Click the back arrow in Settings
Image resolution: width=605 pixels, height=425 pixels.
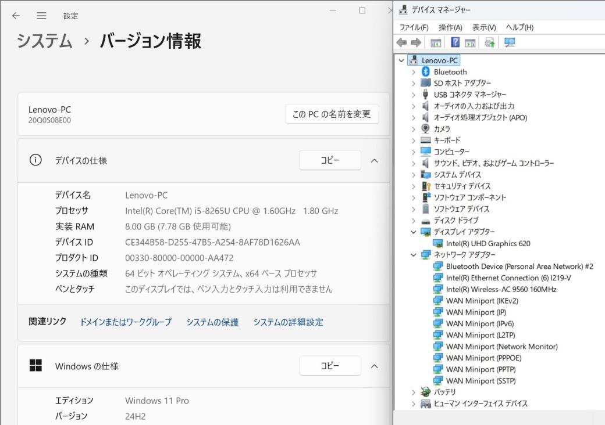tap(16, 16)
